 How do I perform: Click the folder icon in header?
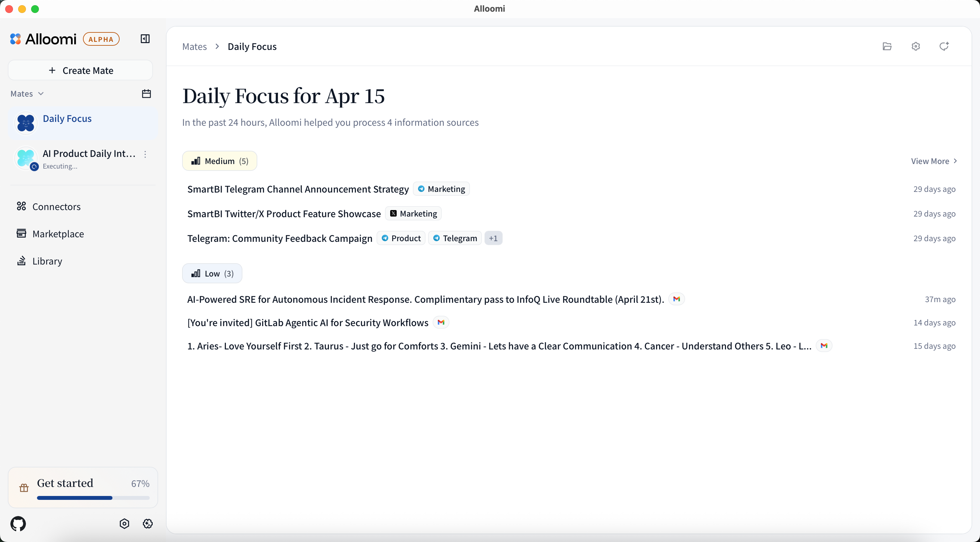887,46
